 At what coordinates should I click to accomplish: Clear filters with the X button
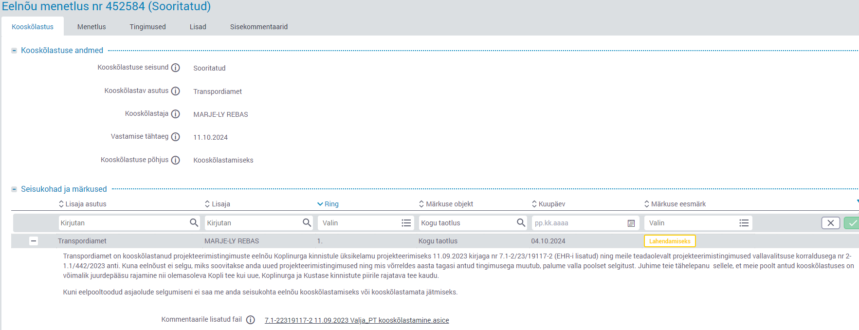(831, 223)
